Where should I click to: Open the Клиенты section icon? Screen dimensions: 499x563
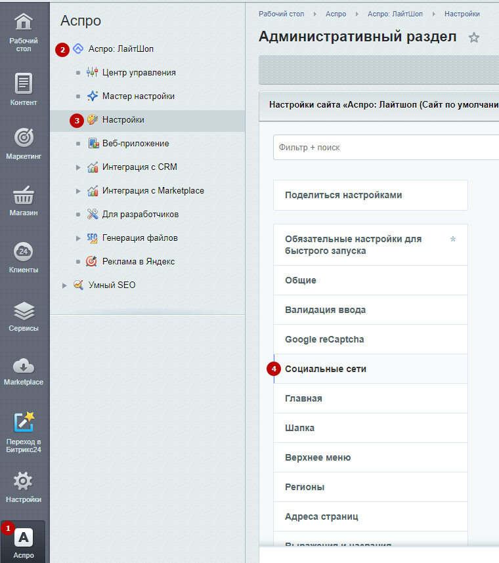pyautogui.click(x=24, y=252)
